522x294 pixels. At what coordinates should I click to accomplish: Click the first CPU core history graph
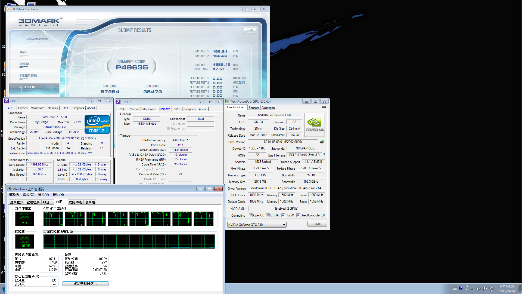click(53, 219)
